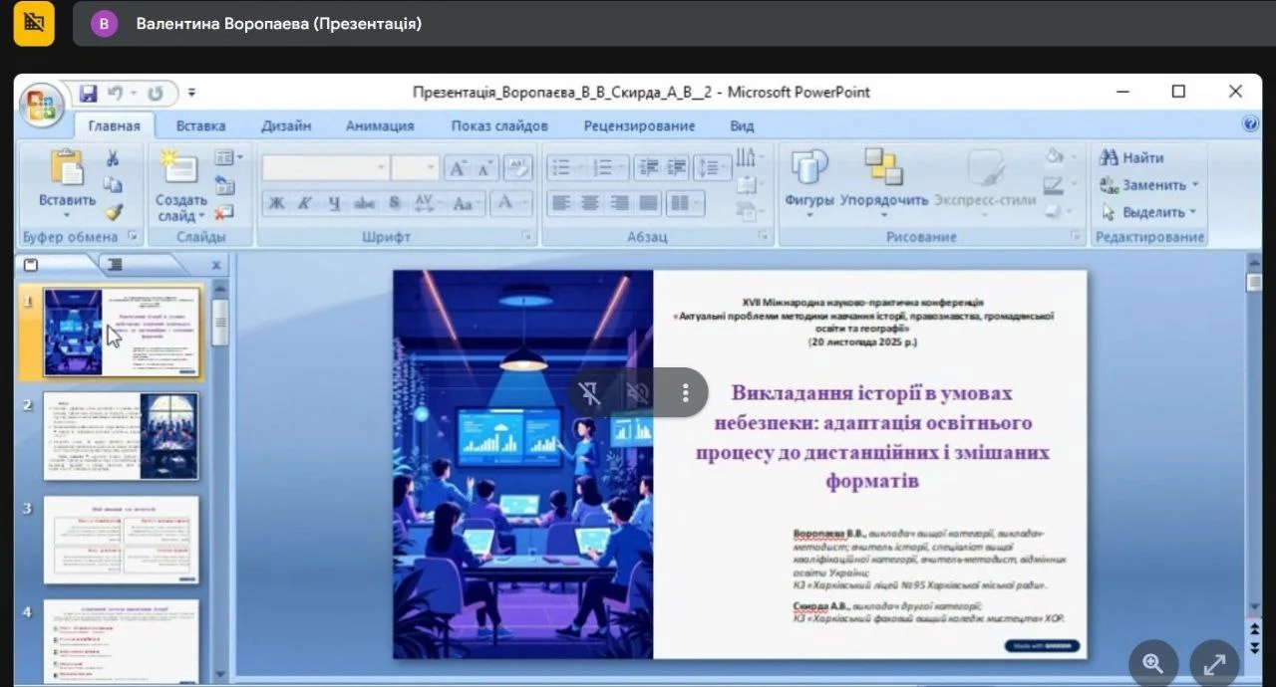1276x687 pixels.
Task: Zoom in using the magnifier button
Action: click(1153, 663)
